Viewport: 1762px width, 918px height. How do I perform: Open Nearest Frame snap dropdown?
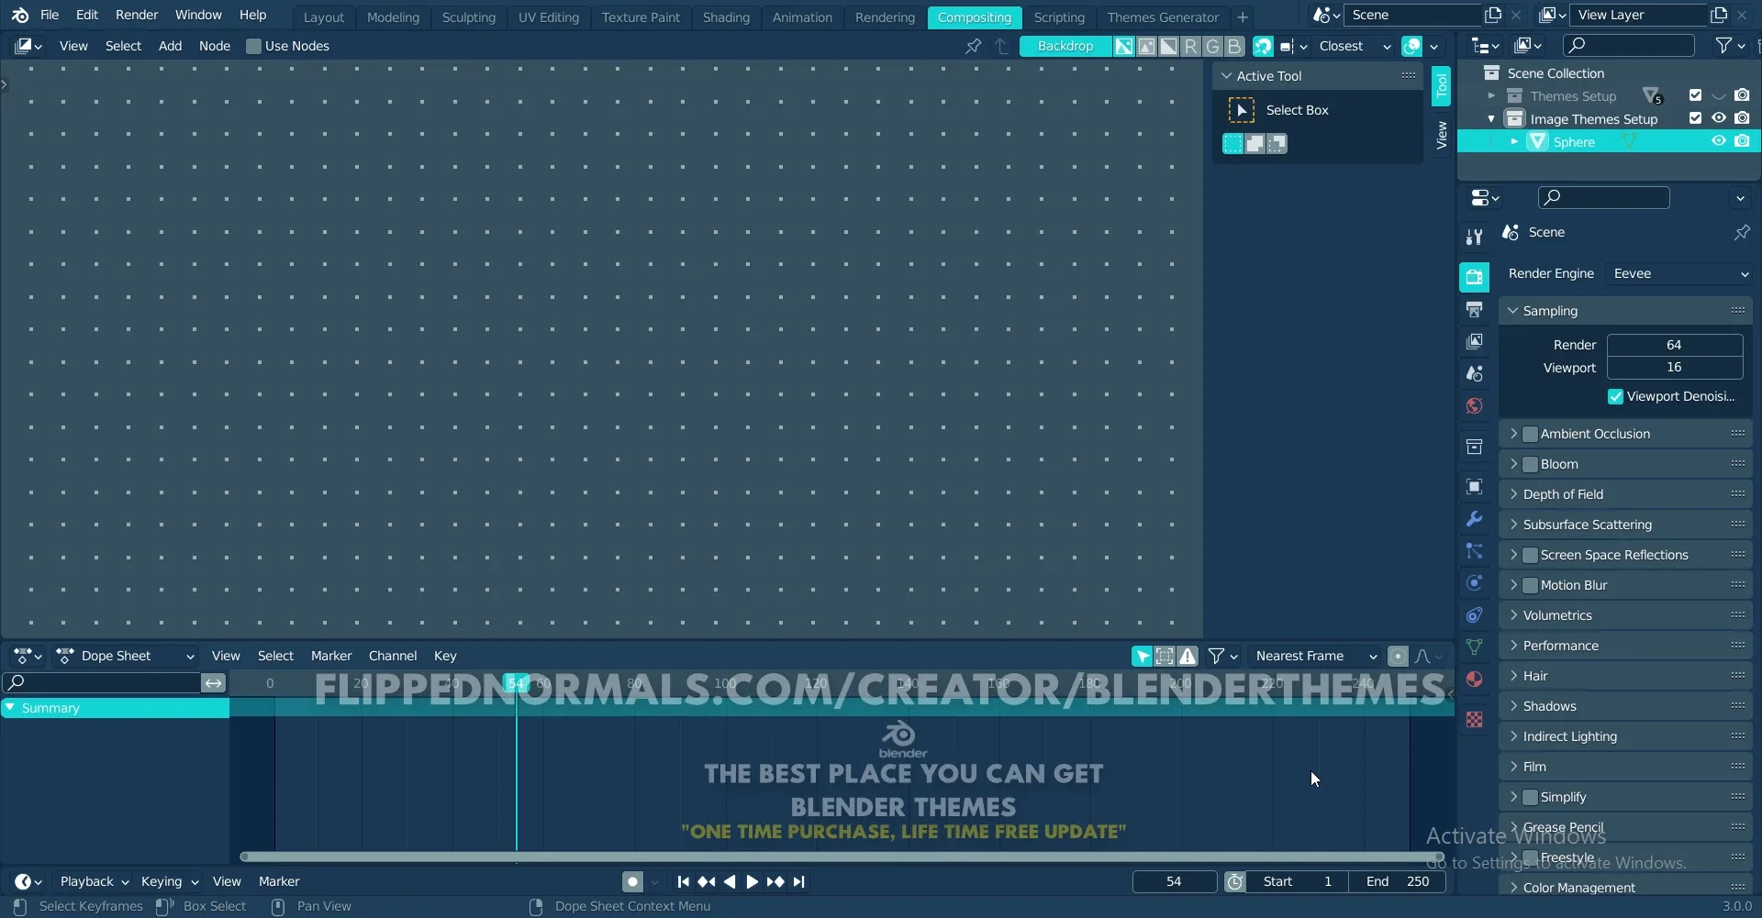(1314, 656)
